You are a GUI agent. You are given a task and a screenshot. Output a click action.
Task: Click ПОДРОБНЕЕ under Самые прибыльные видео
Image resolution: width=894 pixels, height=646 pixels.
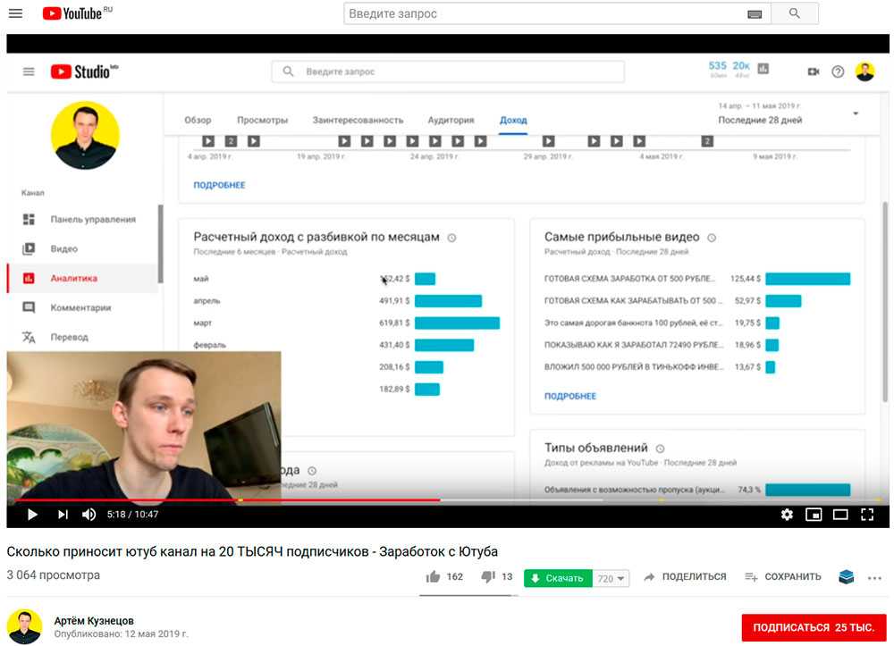click(x=570, y=396)
